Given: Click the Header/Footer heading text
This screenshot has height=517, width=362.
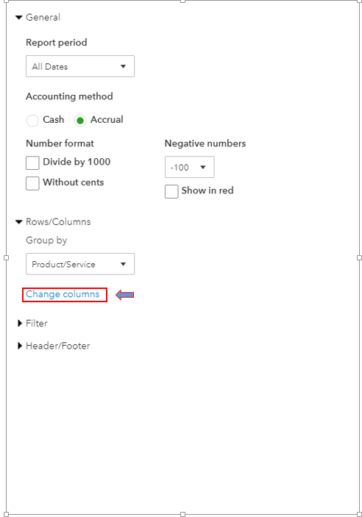Looking at the screenshot, I should click(57, 346).
